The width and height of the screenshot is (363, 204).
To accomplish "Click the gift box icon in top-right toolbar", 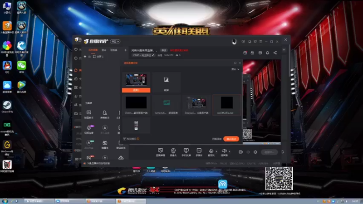I will pos(245,53).
